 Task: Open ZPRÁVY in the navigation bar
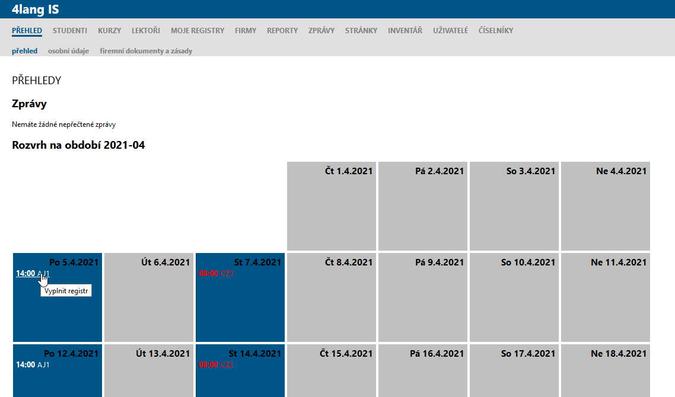(x=321, y=31)
